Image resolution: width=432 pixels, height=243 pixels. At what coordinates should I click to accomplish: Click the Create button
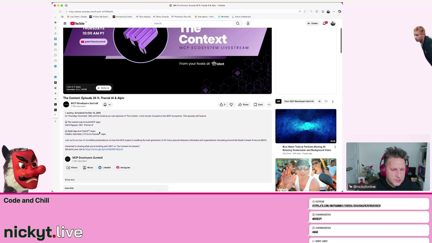point(312,23)
